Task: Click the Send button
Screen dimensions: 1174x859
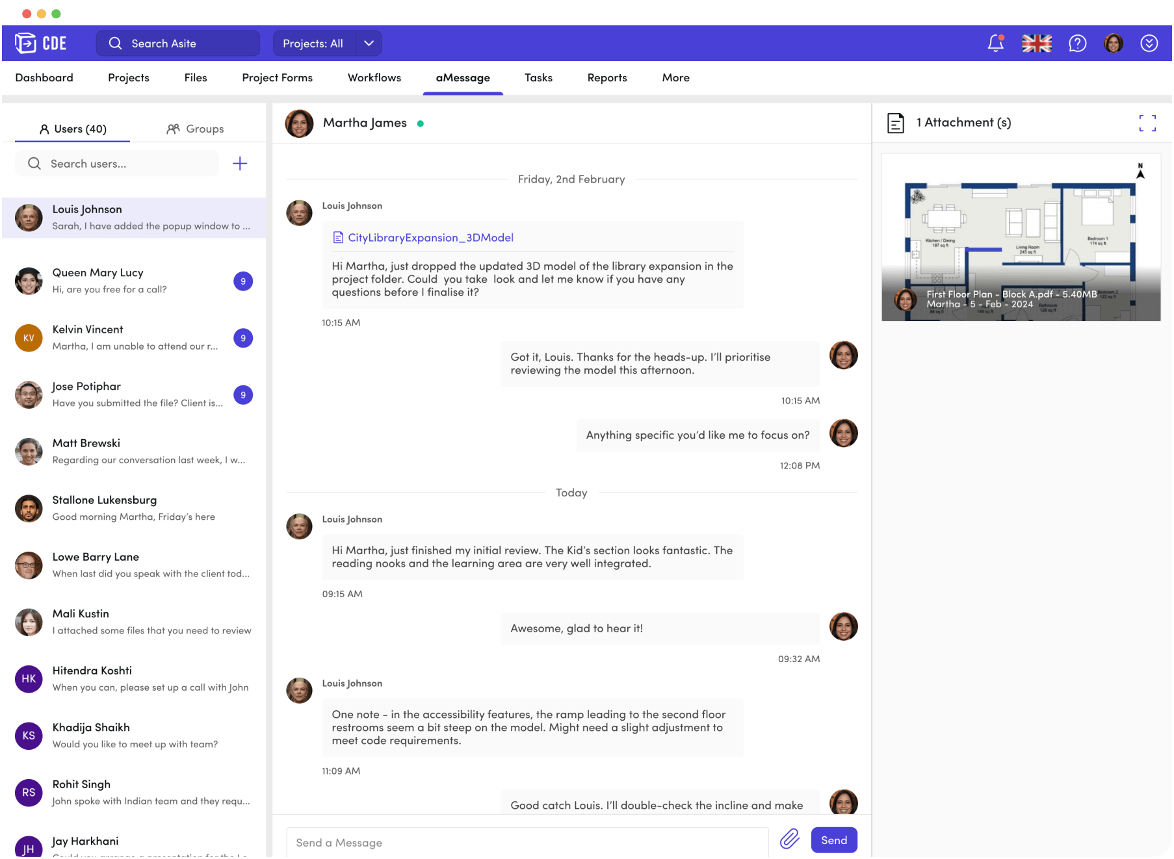Action: [x=834, y=840]
